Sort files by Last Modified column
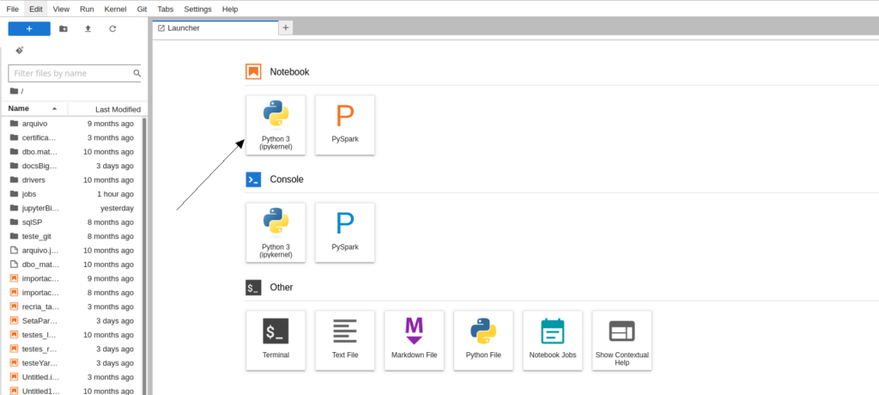The width and height of the screenshot is (879, 395). (x=118, y=109)
